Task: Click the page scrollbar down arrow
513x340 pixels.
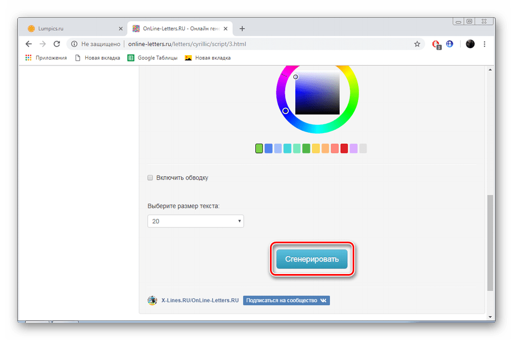Action: pos(490,317)
